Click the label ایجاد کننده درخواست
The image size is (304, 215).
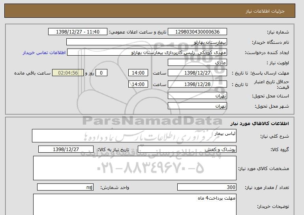click(x=267, y=52)
